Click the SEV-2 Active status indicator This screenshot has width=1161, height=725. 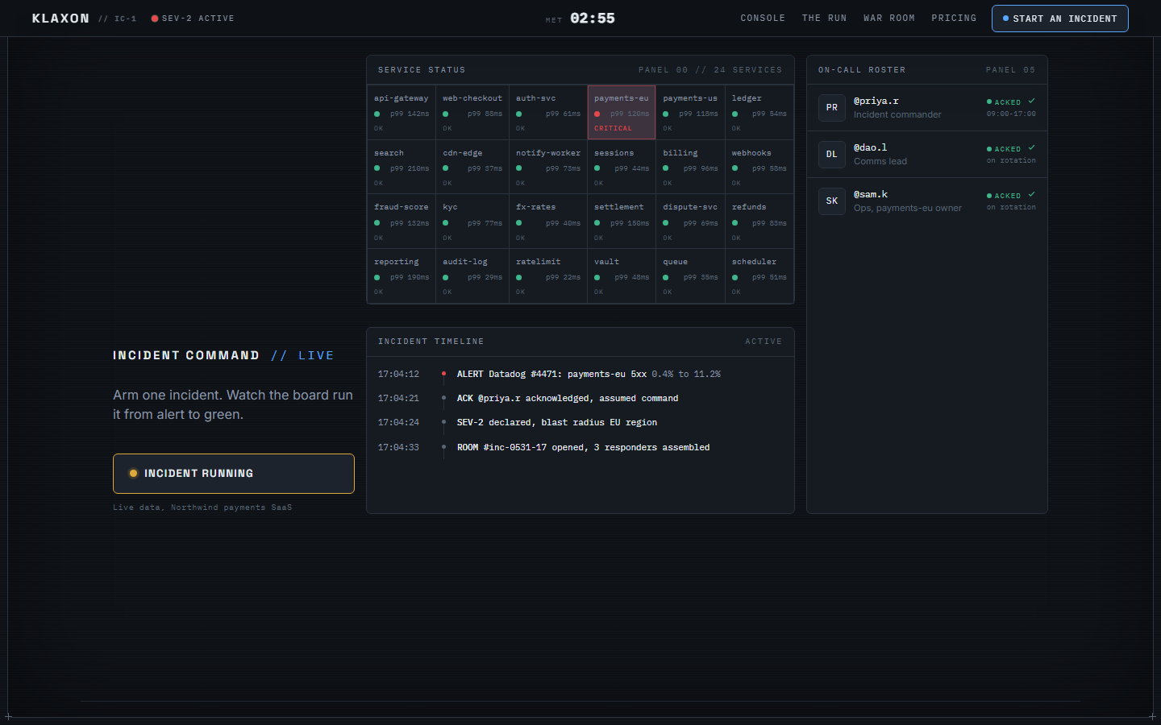[193, 18]
